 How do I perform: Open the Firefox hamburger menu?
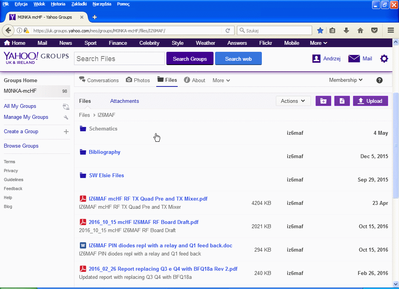point(390,30)
